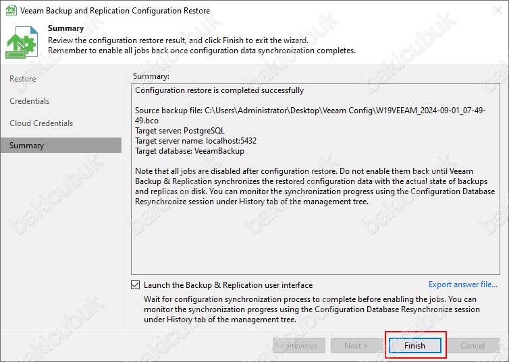Viewport: 509px width, 362px height.
Task: Click the configuration restore wizard header icon
Action: pyautogui.click(x=22, y=42)
